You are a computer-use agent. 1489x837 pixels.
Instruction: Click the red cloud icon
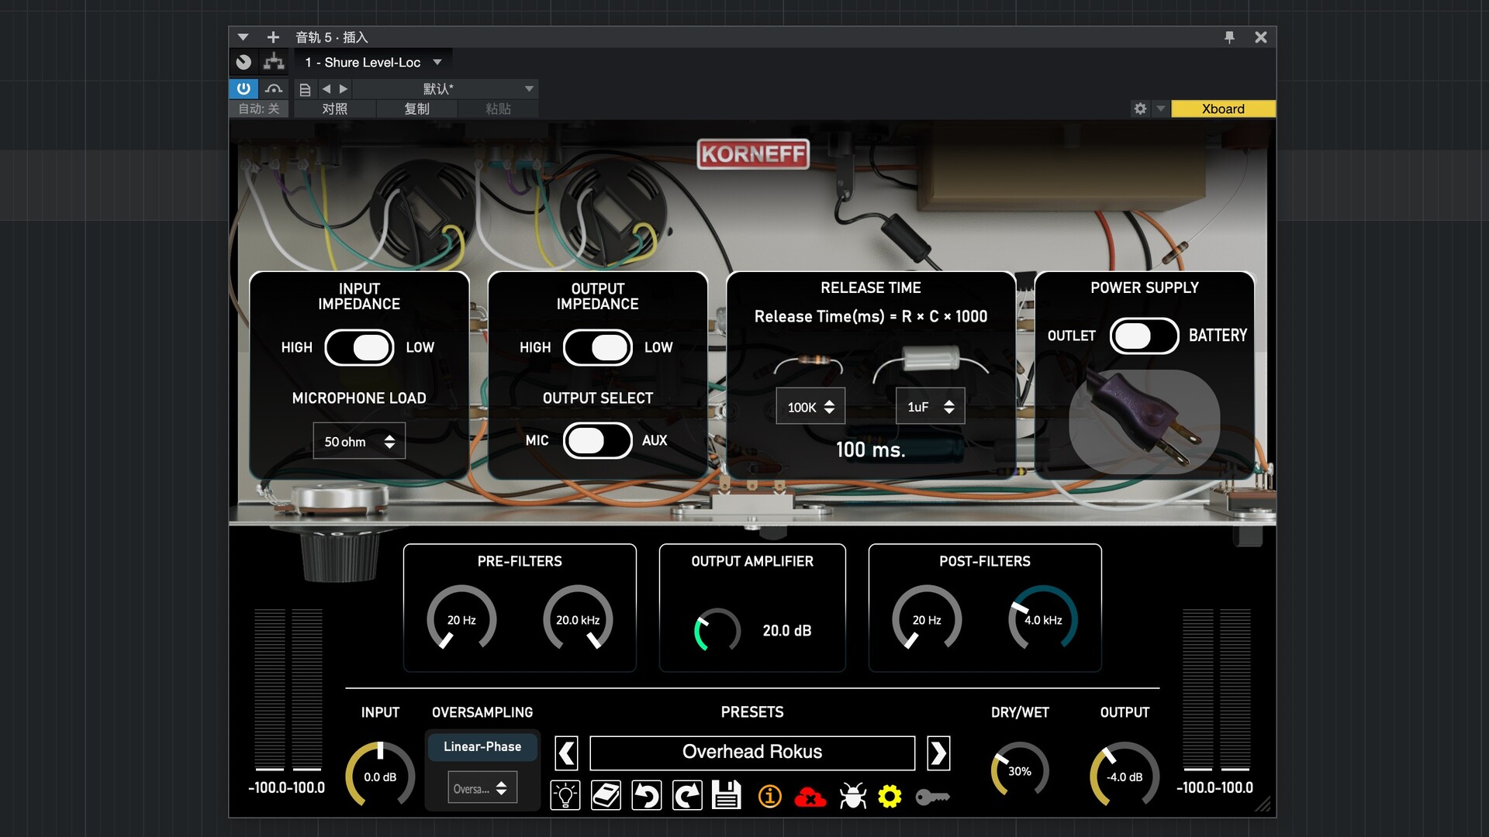point(810,797)
